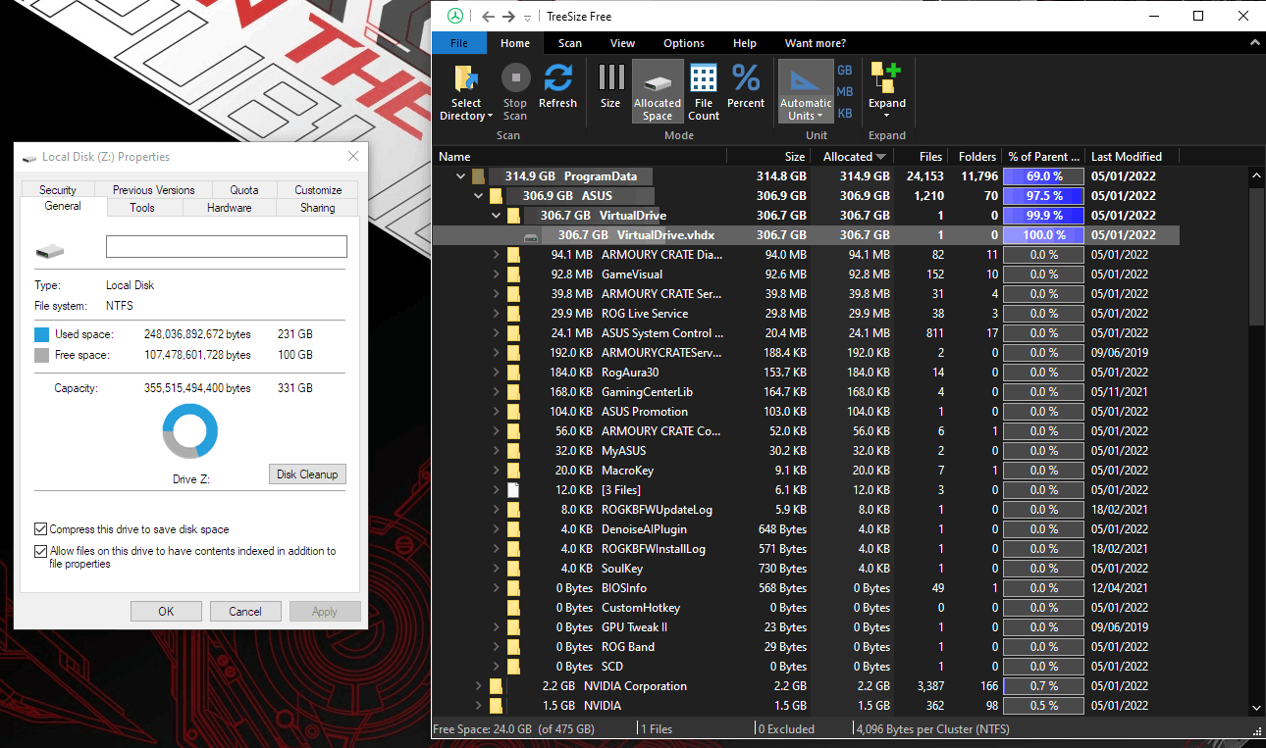Screen dimensions: 1266x748
Task: Click the ProgramData folder icon
Action: tap(478, 176)
